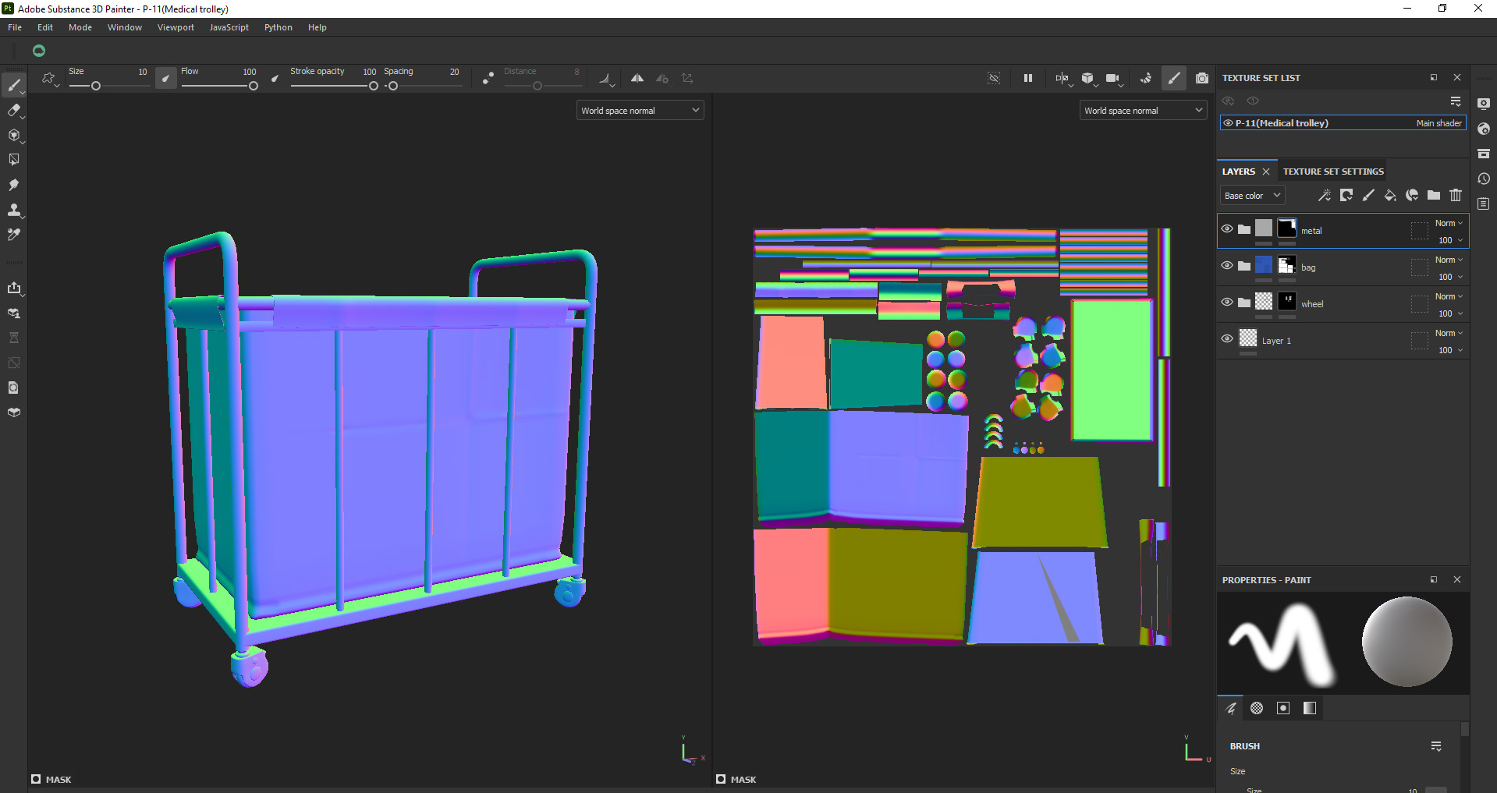This screenshot has width=1497, height=793.
Task: Open the History panel icon
Action: tap(1484, 179)
